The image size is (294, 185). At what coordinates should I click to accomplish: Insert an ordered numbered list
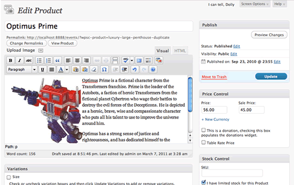tap(49, 60)
